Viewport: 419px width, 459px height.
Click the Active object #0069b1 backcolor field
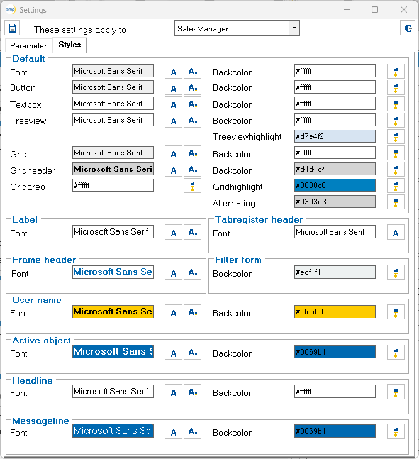335,351
